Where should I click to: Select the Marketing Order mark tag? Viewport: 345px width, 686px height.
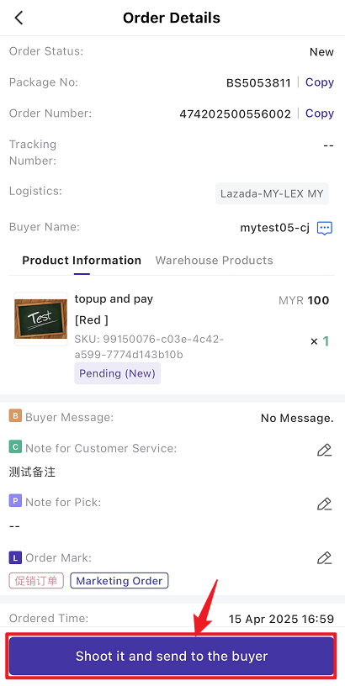tap(119, 581)
